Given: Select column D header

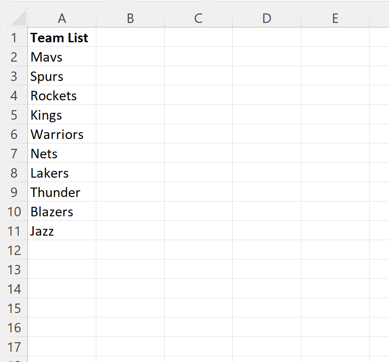Looking at the screenshot, I should pos(267,18).
